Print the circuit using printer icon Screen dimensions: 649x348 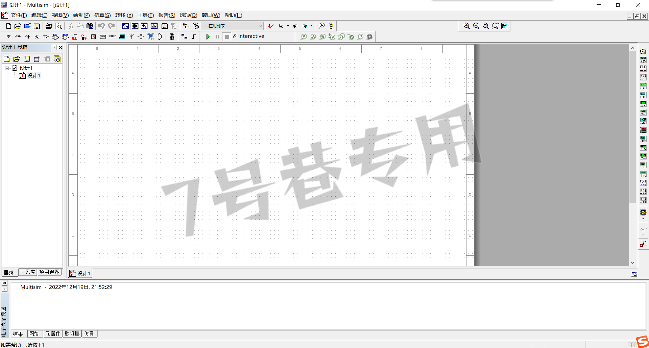49,26
